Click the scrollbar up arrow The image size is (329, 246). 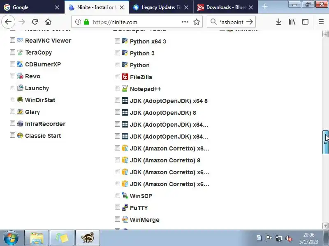[x=325, y=34]
